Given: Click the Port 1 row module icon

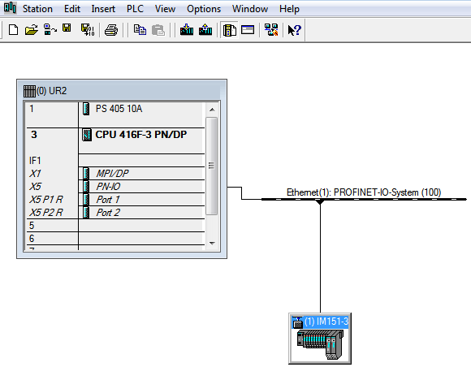Looking at the screenshot, I should pos(86,200).
